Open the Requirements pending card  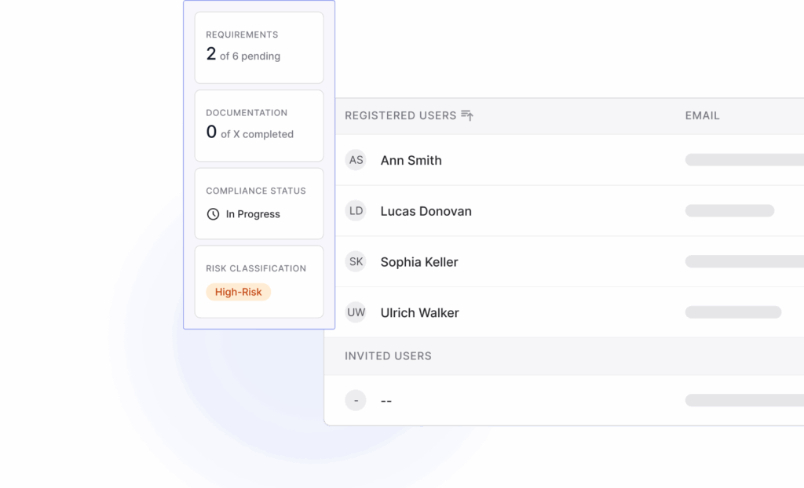tap(259, 47)
